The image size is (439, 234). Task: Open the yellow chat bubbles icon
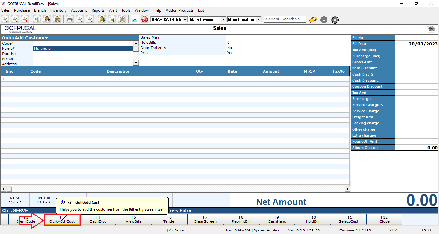coord(313,20)
